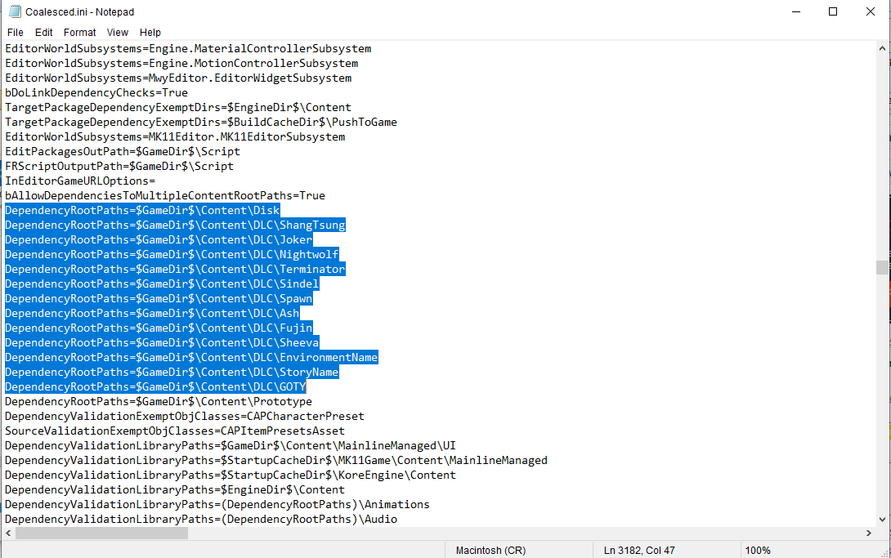This screenshot has height=558, width=891.
Task: Click the vertical scrollbar thumb
Action: (882, 268)
